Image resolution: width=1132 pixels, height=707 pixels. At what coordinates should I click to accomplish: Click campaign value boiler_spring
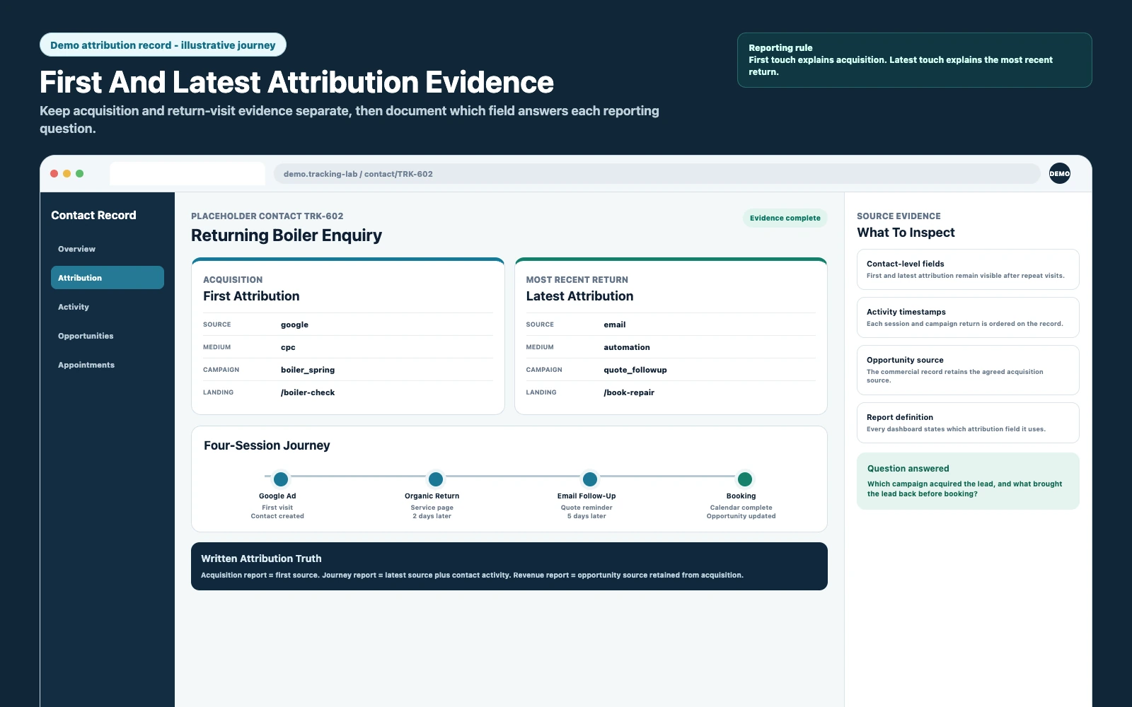click(308, 370)
